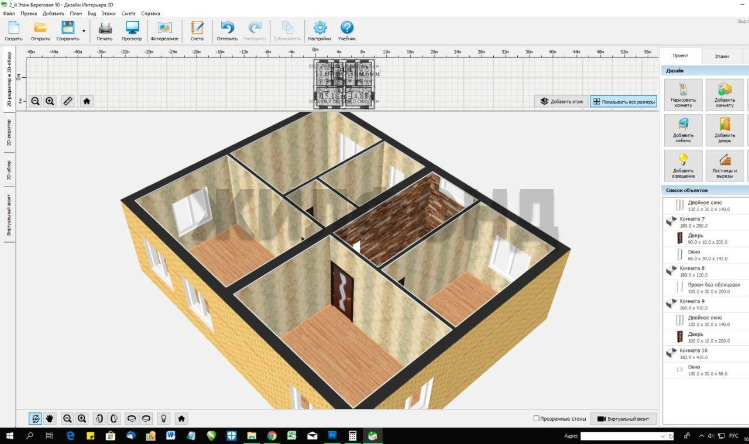Click the Фотореализм render icon
Viewport: 749px width, 444px height.
[x=164, y=30]
